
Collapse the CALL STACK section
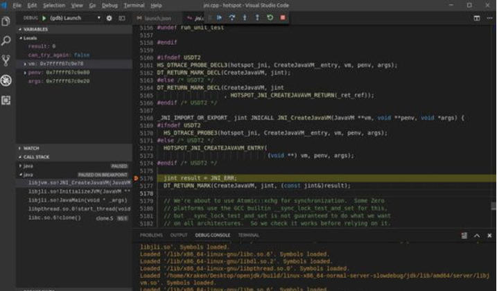pos(35,157)
